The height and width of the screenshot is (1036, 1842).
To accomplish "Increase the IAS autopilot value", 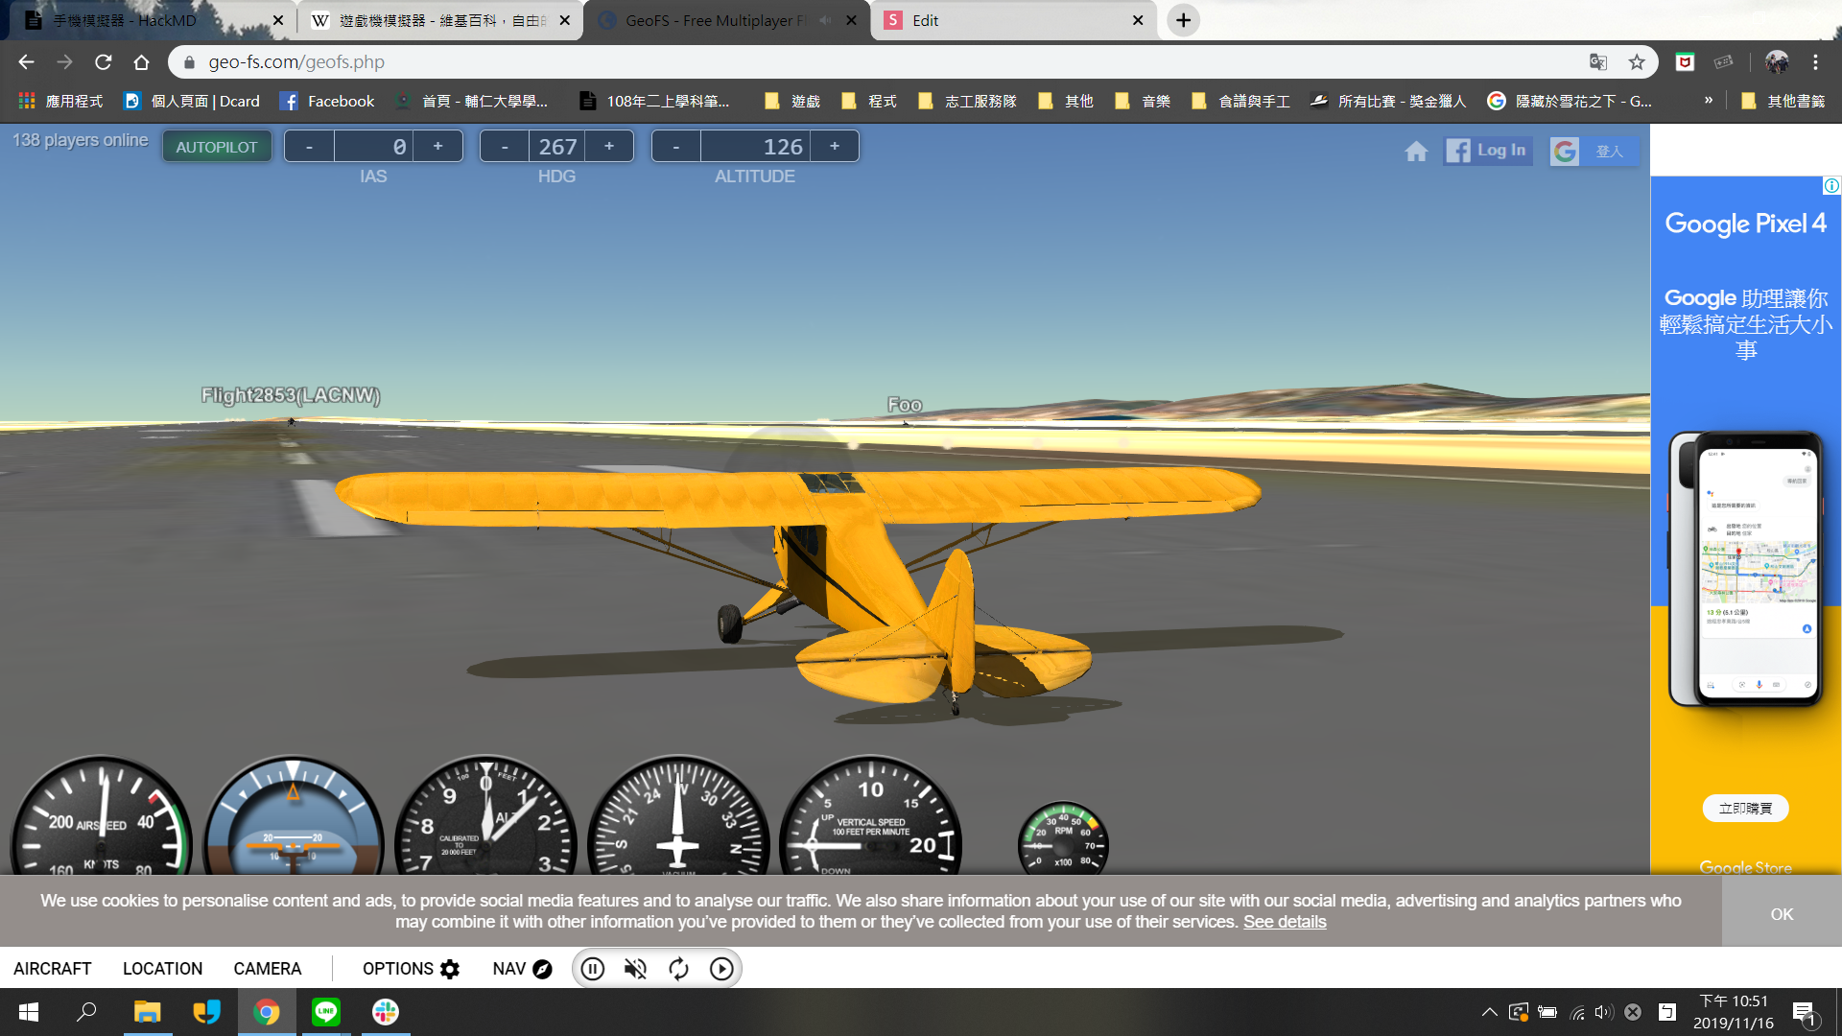I will click(x=438, y=146).
